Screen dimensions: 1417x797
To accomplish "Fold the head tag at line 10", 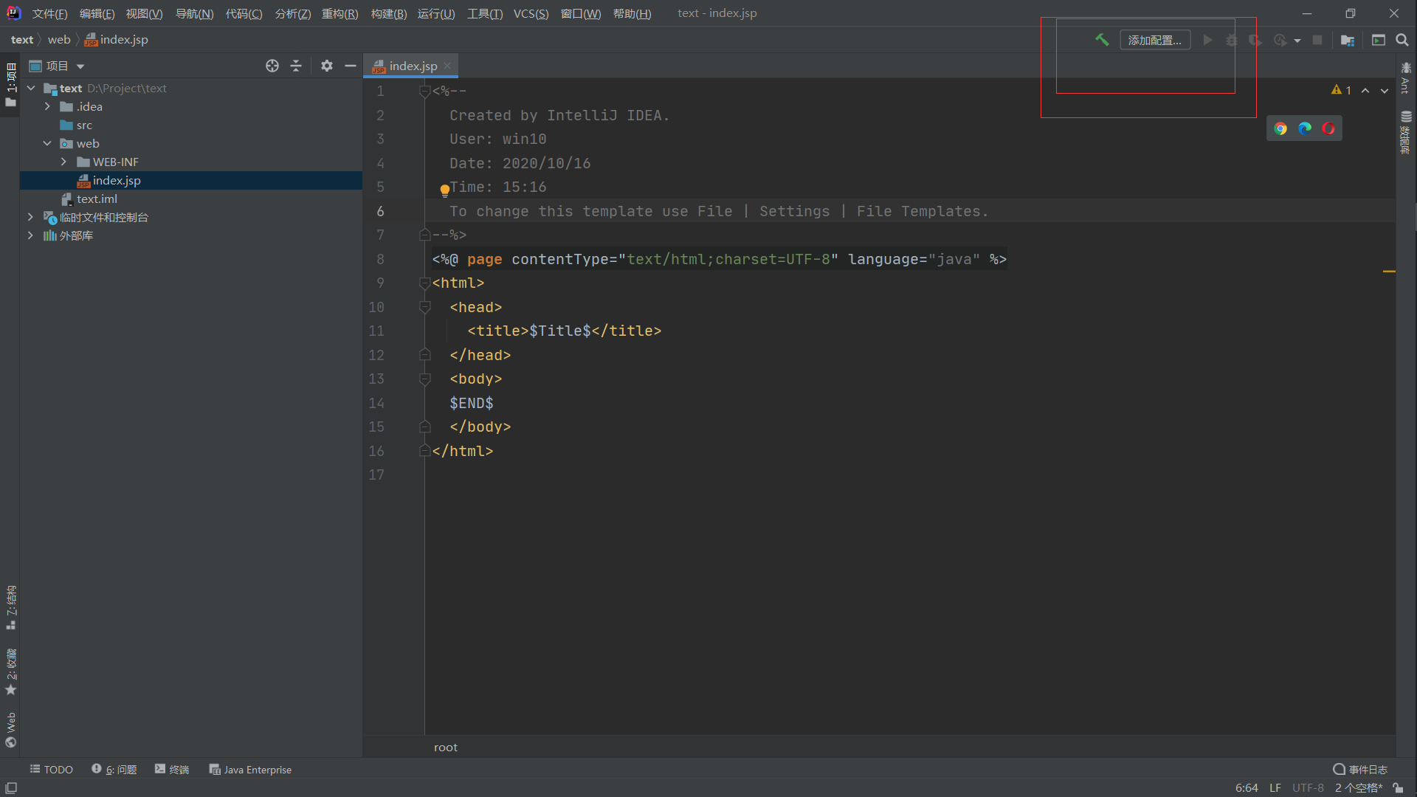I will point(424,307).
